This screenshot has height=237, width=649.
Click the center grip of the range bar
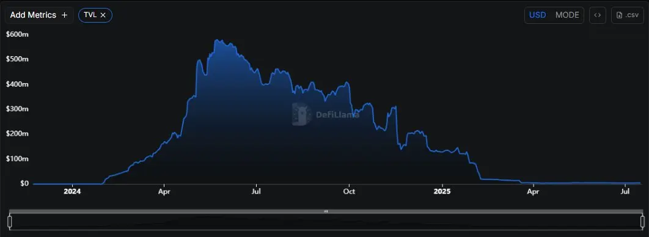point(326,211)
